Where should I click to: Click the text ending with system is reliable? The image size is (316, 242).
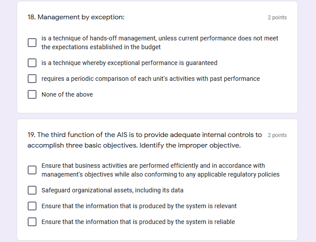(x=138, y=222)
